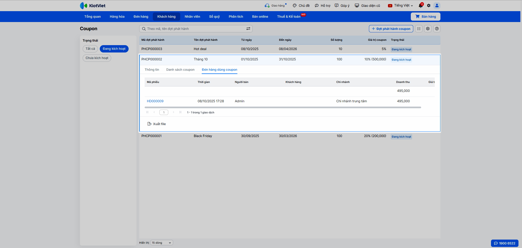Open the '15 dòng' rows dropdown
Viewport: 522px width, 248px height.
click(161, 243)
